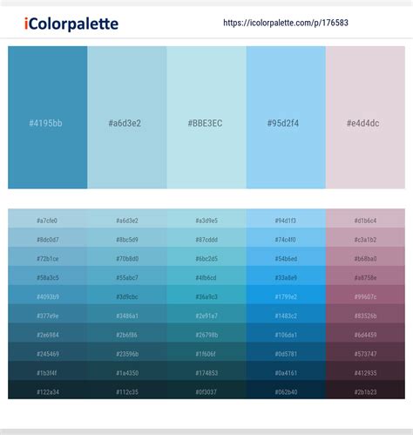Pick the #2b6f86 shade cell
The width and height of the screenshot is (413, 435).
[127, 332]
